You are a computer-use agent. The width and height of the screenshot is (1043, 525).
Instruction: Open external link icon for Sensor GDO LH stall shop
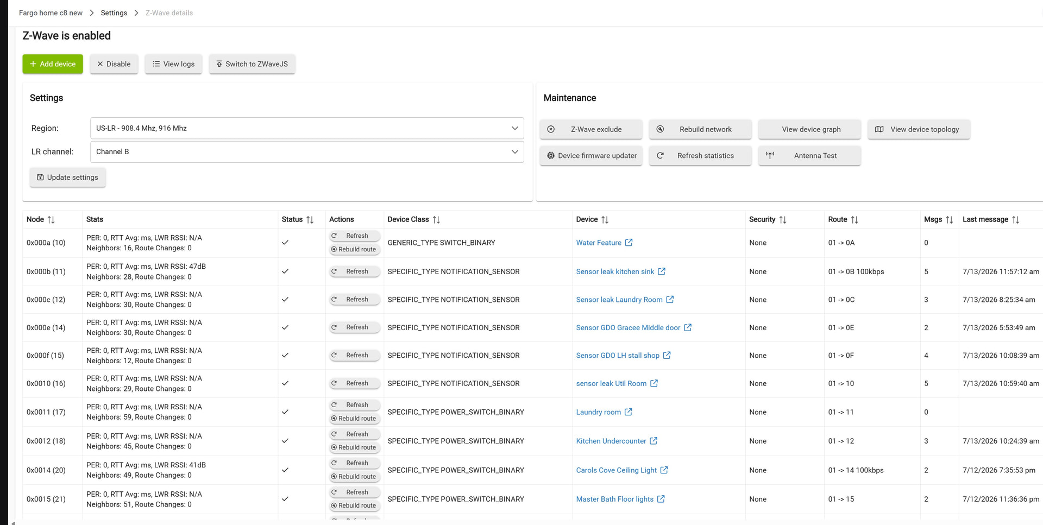tap(667, 356)
